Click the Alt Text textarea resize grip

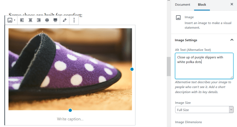[232, 77]
